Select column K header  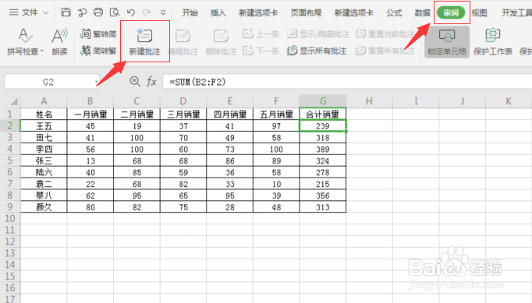(509, 101)
